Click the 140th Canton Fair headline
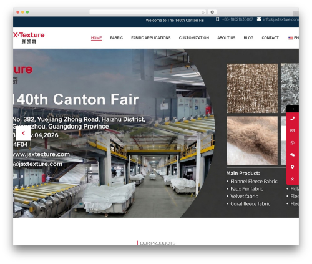Viewport: 312px width, 264px height. [x=76, y=99]
